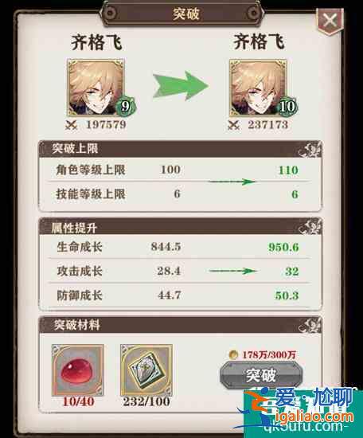Click the 10/40 red gem count

78,402
